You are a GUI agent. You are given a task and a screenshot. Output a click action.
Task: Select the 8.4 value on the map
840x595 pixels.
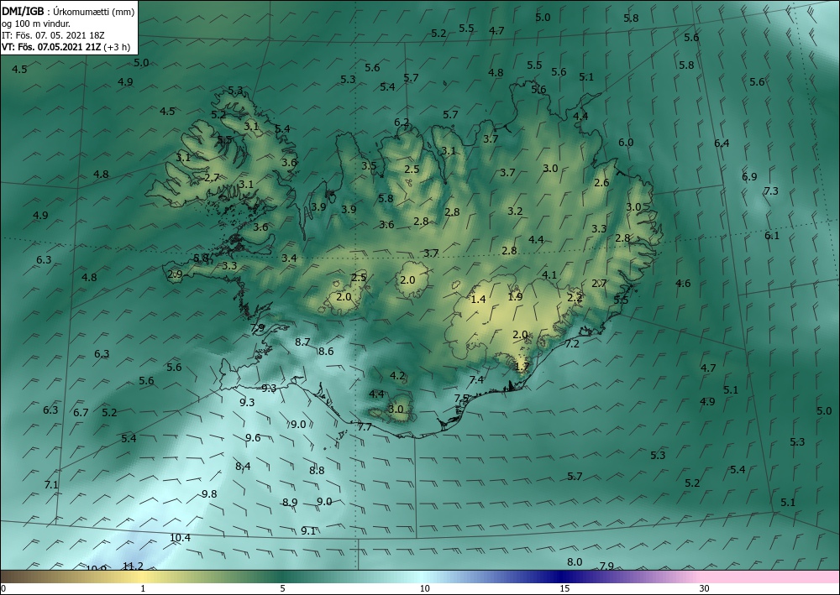[243, 466]
